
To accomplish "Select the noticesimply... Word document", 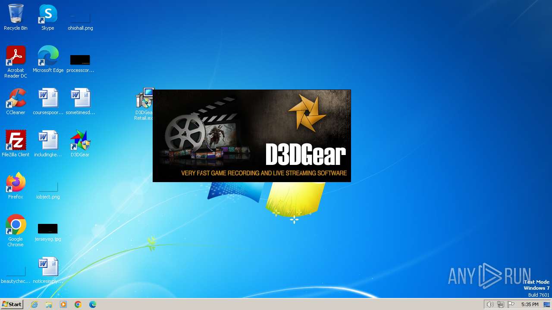I will point(48,270).
